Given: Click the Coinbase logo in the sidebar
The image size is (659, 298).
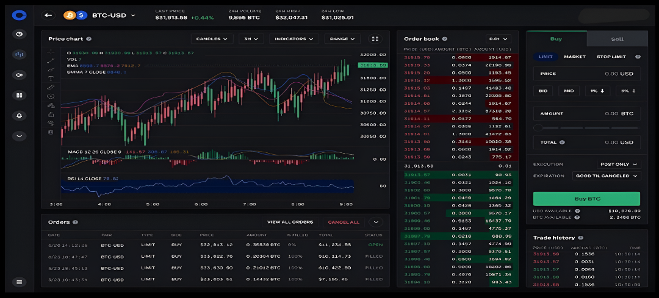Looking at the screenshot, I should click(x=19, y=15).
